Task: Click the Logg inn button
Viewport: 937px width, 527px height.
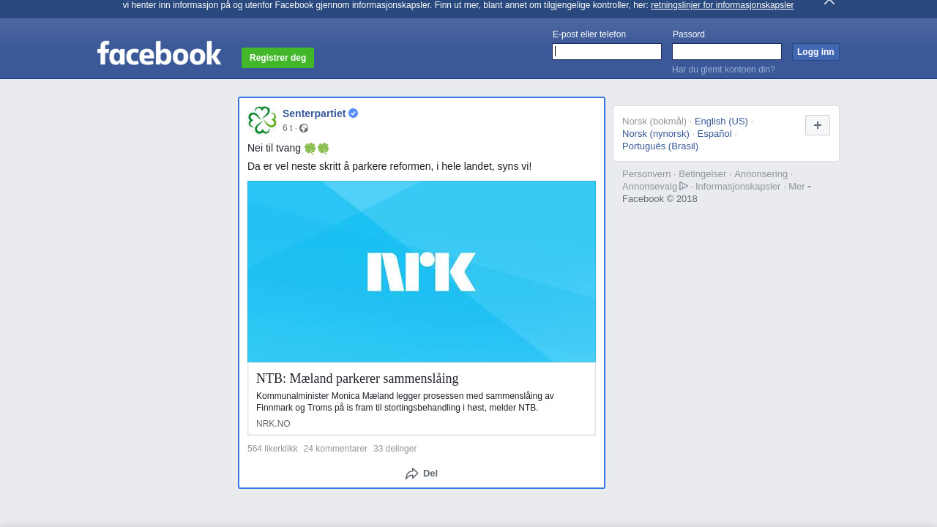Action: pyautogui.click(x=815, y=52)
